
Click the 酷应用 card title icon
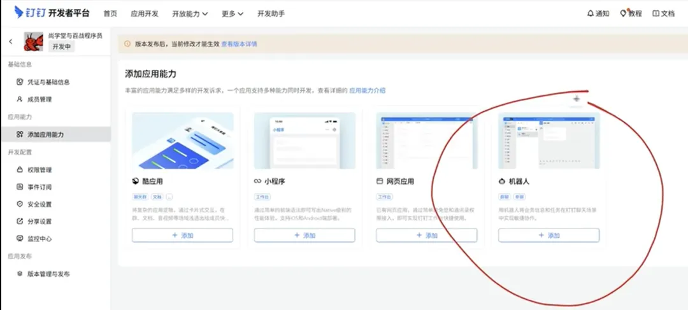(135, 181)
